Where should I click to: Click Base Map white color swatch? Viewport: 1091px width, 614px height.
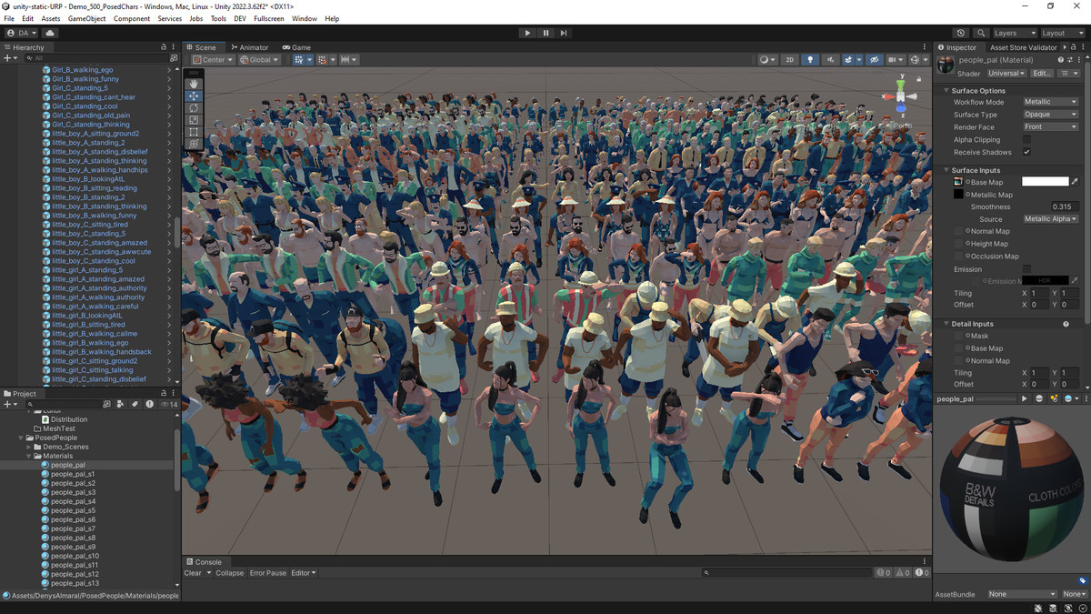tap(1046, 182)
